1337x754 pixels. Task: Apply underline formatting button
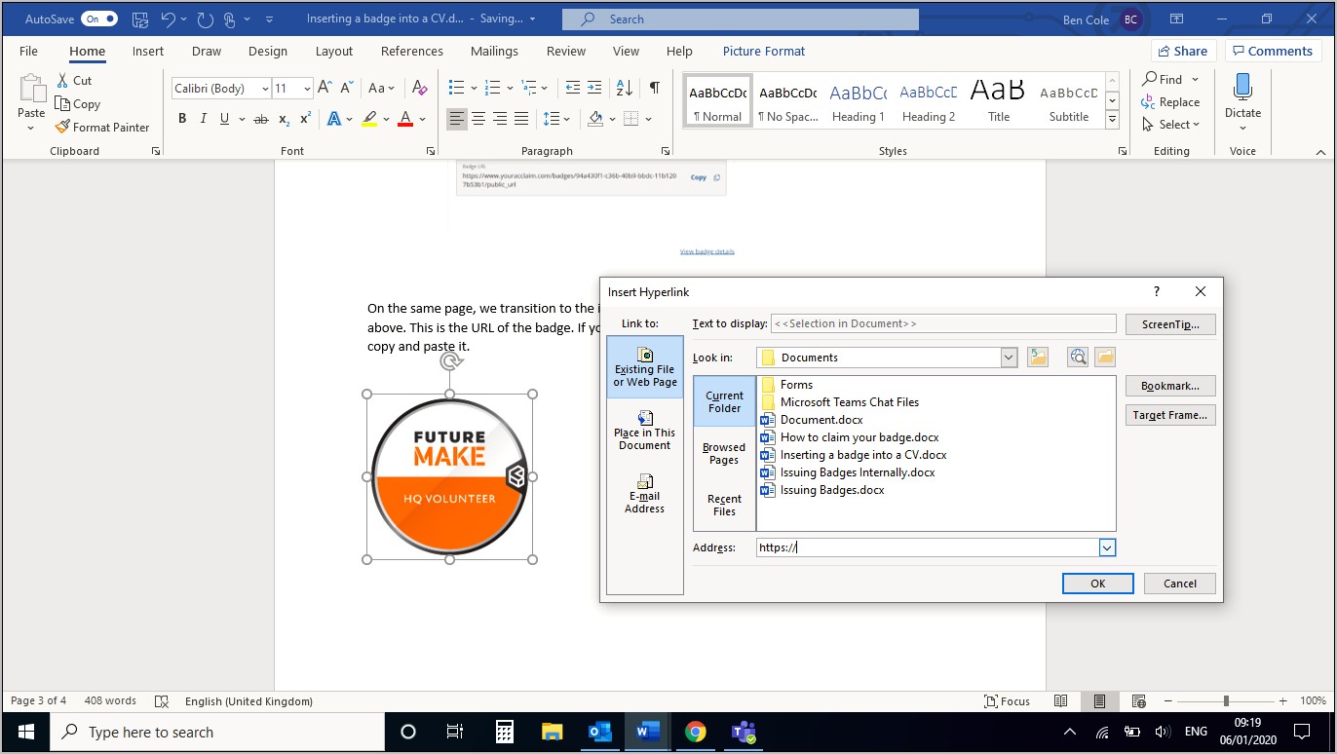[x=225, y=119]
